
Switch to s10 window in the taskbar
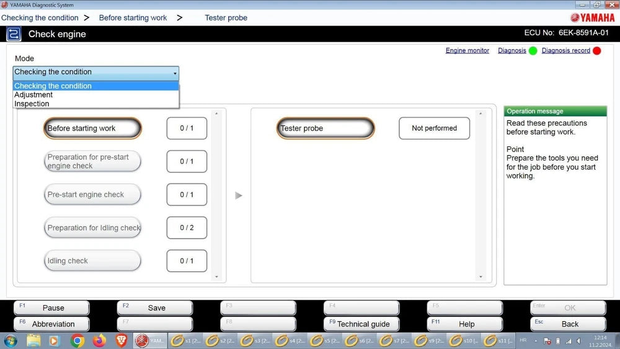[463, 341]
